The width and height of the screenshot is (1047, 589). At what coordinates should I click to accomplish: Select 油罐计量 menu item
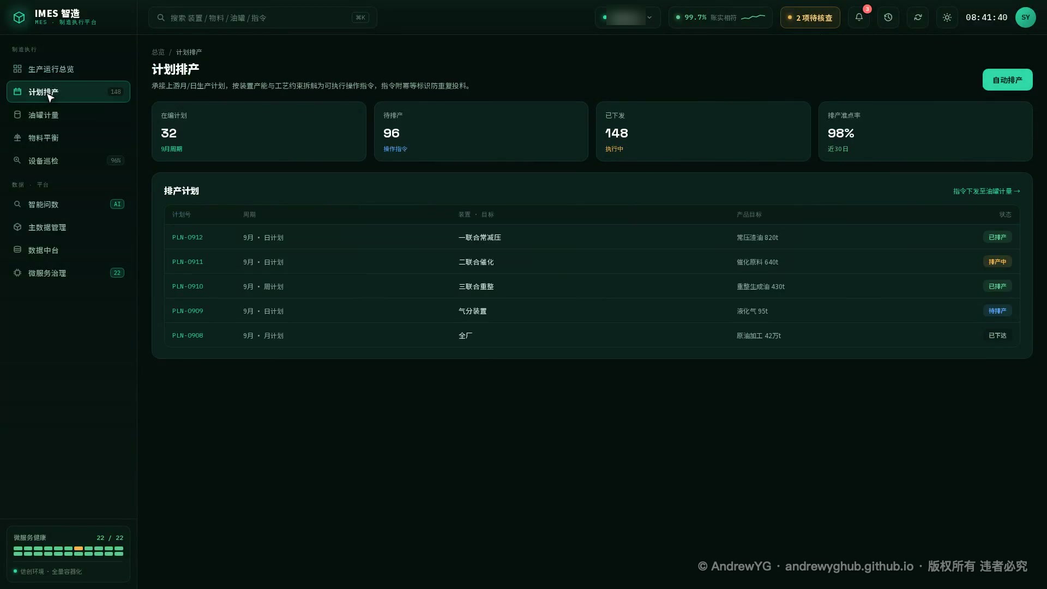pos(68,115)
